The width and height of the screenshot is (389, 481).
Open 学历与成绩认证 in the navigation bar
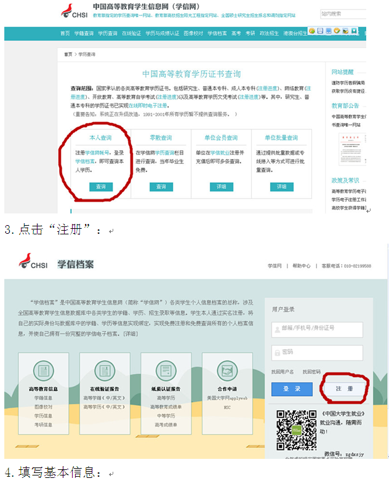coord(162,33)
